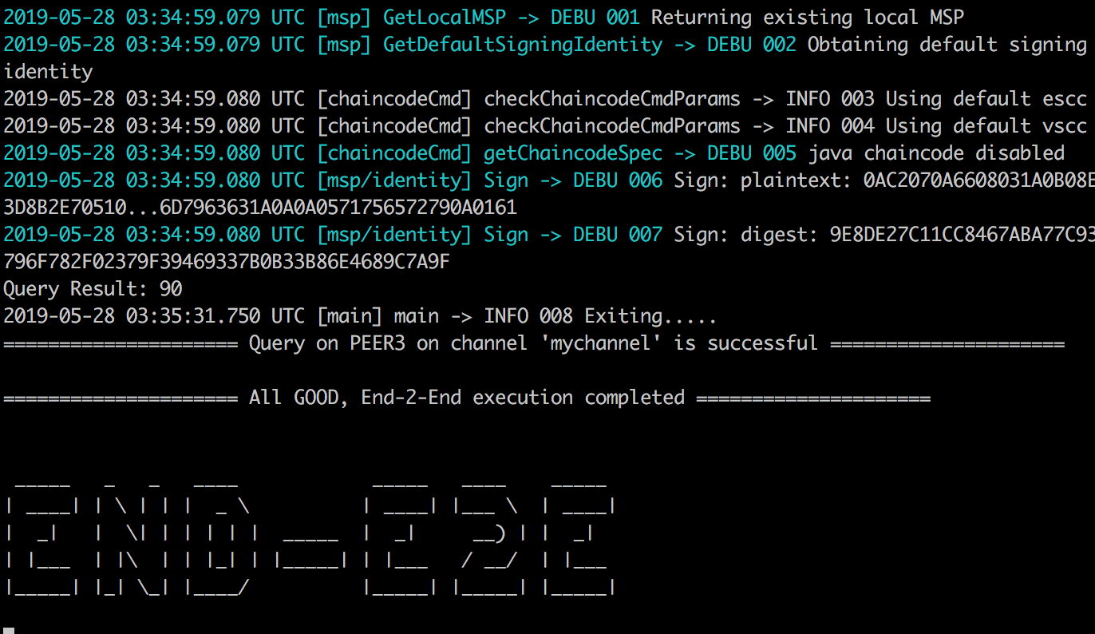Viewport: 1095px width, 634px height.
Task: Click the wrapped word 'identity' on third line
Action: click(48, 72)
